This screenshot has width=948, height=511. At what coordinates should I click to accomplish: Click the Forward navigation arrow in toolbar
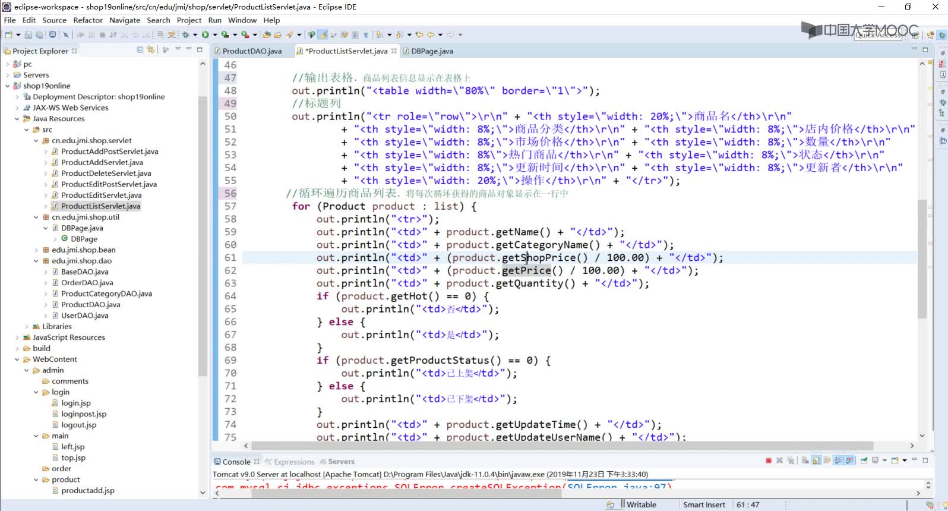pyautogui.click(x=450, y=34)
